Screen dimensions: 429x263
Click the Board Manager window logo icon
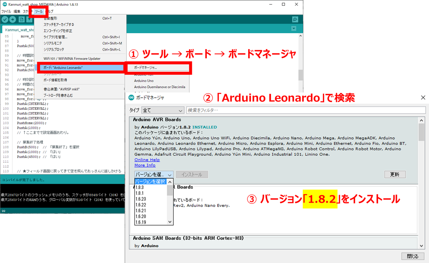pyautogui.click(x=131, y=97)
